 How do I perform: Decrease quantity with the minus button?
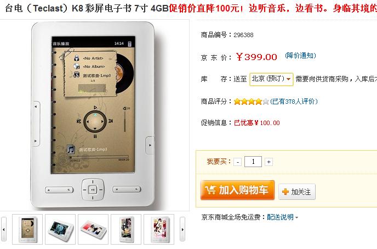(238, 162)
